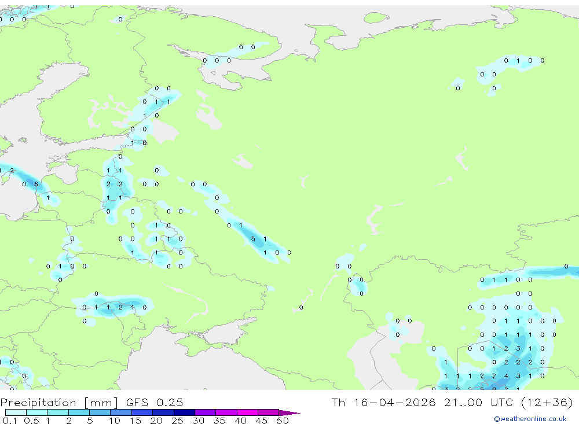Click the '15' legend scale label
This screenshot has width=579, height=424.
coord(135,421)
